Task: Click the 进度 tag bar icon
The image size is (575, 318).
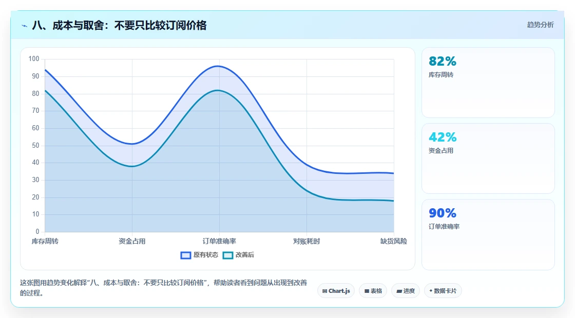Action: [399, 291]
